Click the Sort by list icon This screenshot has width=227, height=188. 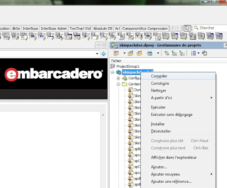pos(193,53)
